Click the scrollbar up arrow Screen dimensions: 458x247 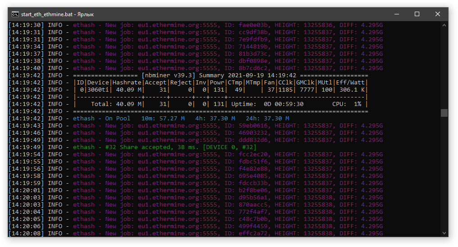click(444, 25)
